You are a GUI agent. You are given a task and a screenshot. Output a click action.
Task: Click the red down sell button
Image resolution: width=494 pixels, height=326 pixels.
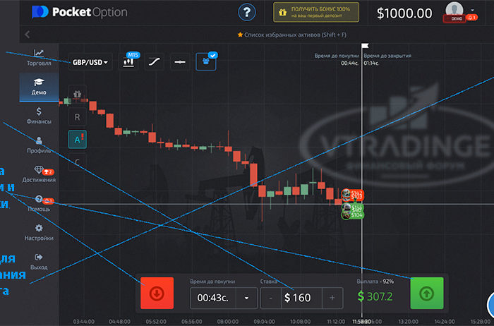tap(157, 293)
